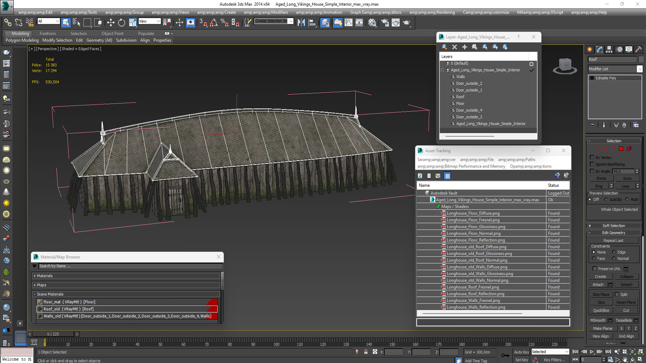Image resolution: width=646 pixels, height=363 pixels.
Task: Toggle the Percent Snap icon
Action: [224, 23]
